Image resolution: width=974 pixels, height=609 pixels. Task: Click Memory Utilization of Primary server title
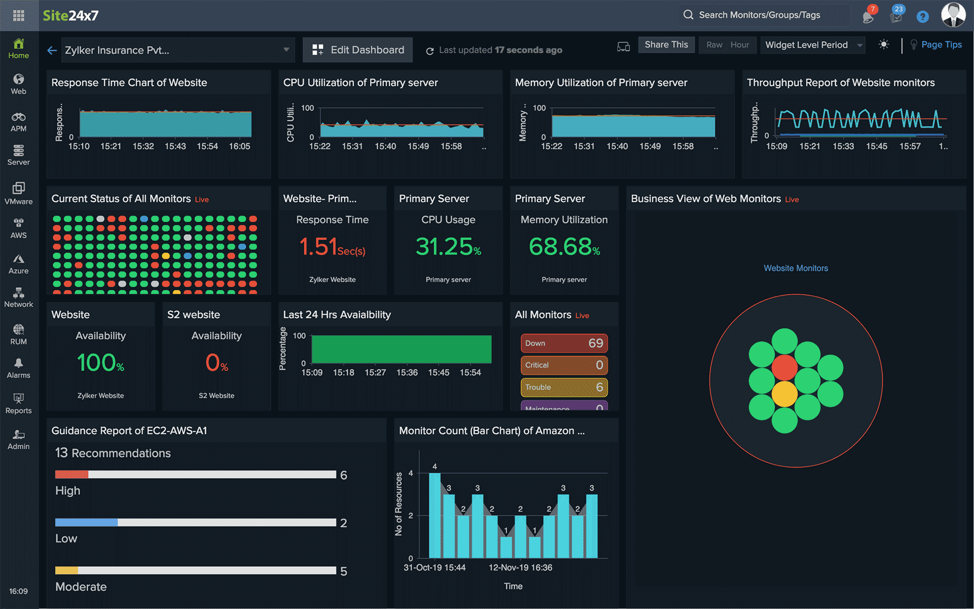tap(601, 83)
